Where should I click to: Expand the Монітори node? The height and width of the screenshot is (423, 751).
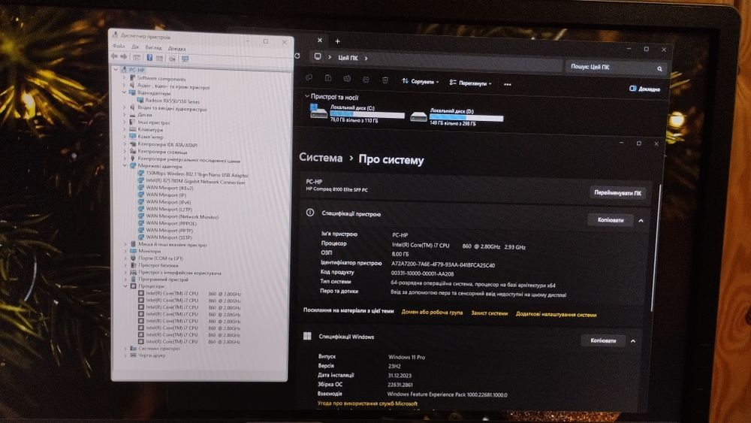click(125, 251)
